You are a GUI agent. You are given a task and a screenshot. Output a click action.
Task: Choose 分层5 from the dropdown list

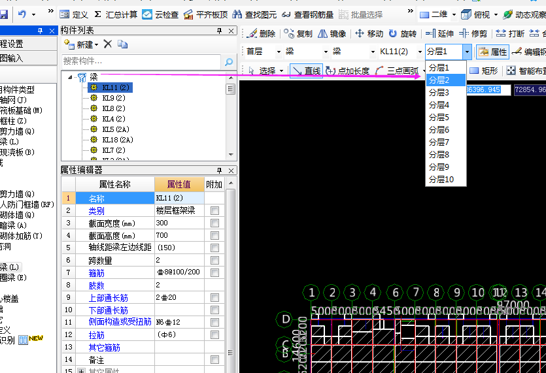446,118
